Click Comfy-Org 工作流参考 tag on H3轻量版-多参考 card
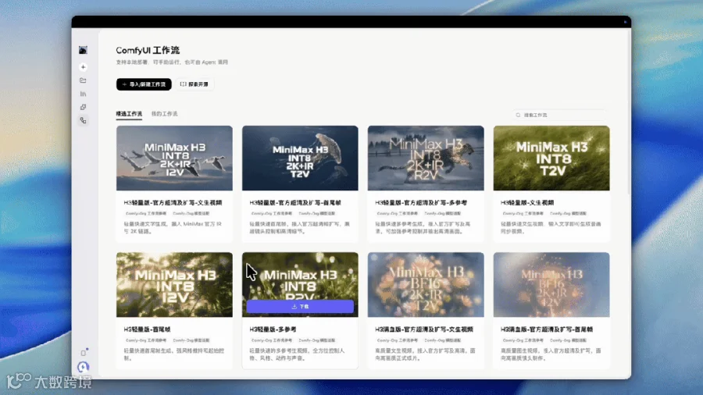 pos(272,340)
